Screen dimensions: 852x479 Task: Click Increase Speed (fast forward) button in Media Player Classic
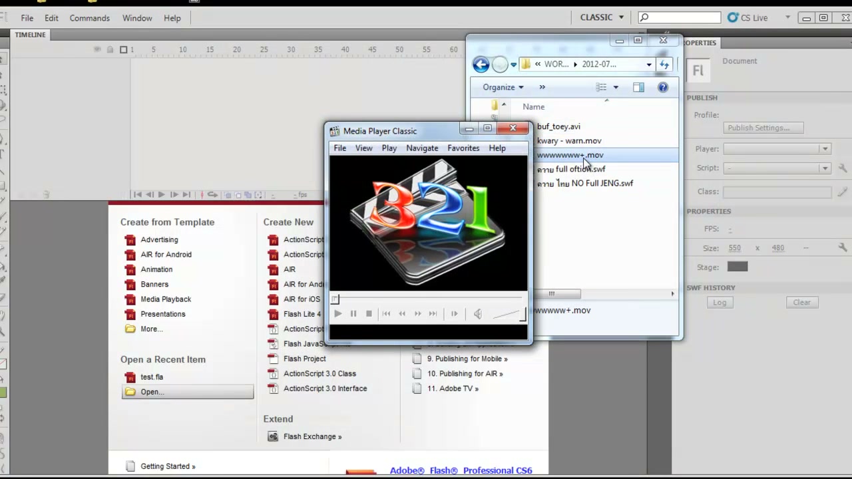coord(417,314)
